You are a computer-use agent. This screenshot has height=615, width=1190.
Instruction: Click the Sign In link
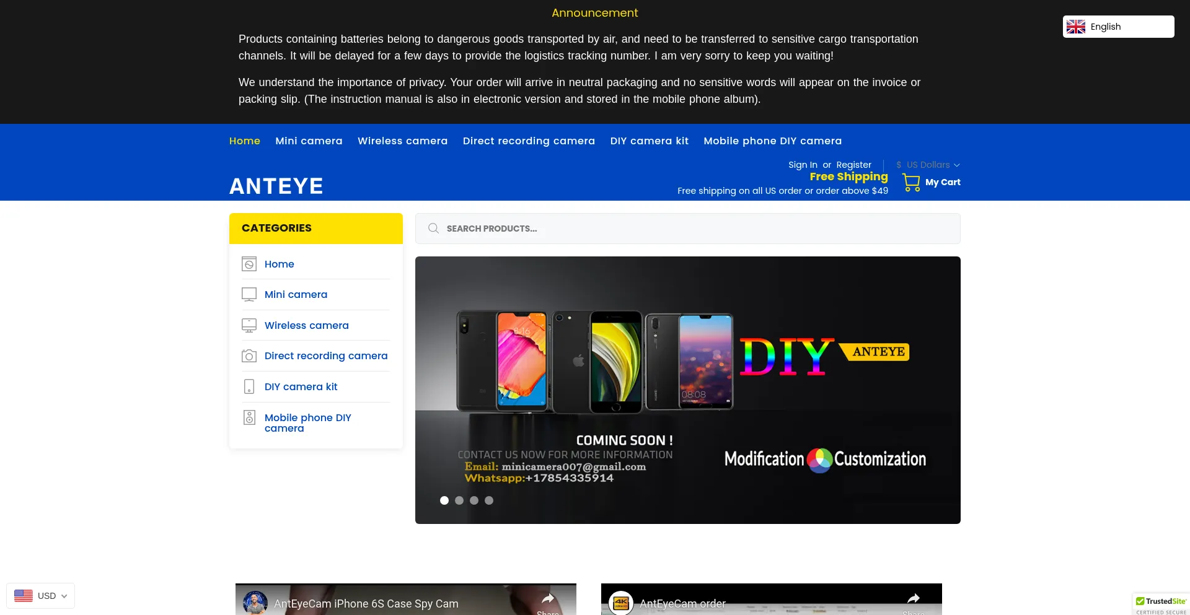point(803,165)
